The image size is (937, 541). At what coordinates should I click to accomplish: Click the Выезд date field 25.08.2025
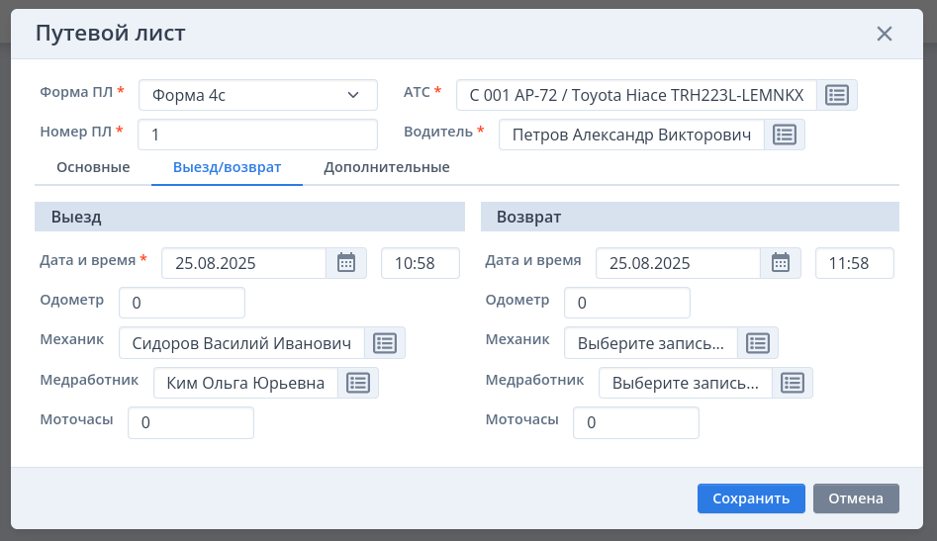click(x=243, y=263)
